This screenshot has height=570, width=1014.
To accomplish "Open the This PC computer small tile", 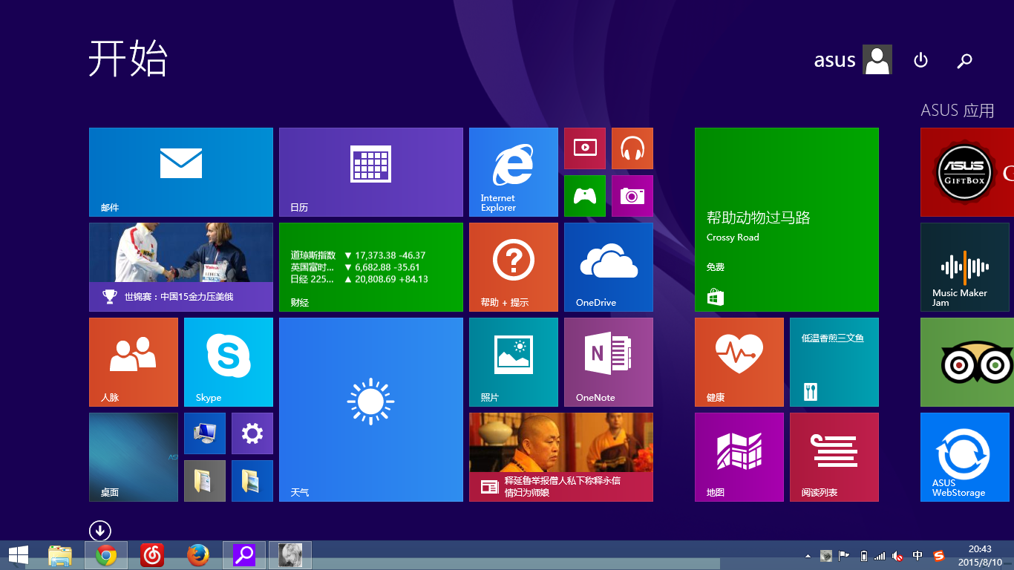I will point(205,433).
